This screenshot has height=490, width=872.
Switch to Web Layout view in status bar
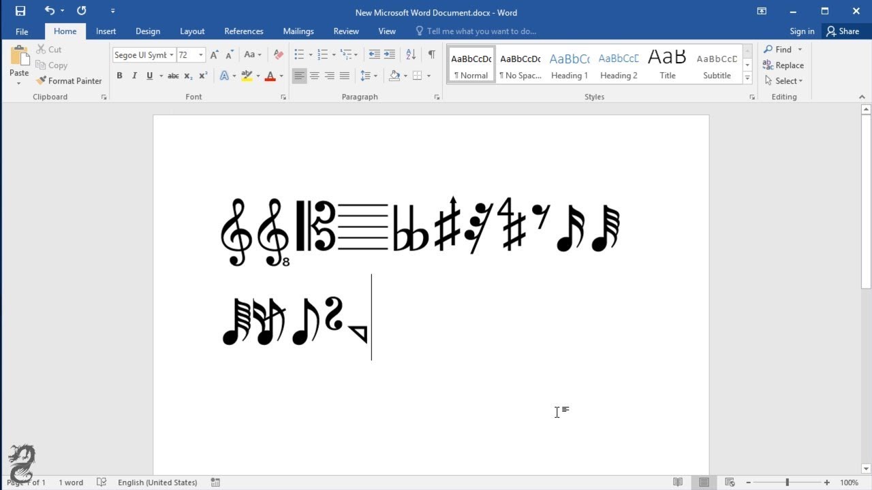click(x=730, y=483)
